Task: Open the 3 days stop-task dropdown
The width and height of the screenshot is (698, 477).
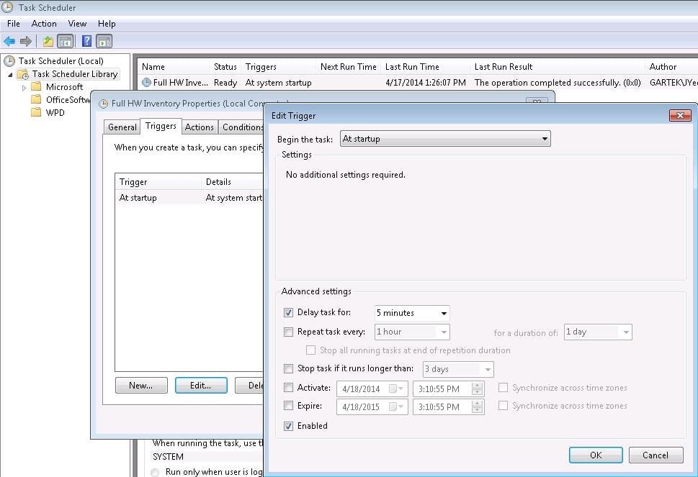Action: click(x=458, y=369)
